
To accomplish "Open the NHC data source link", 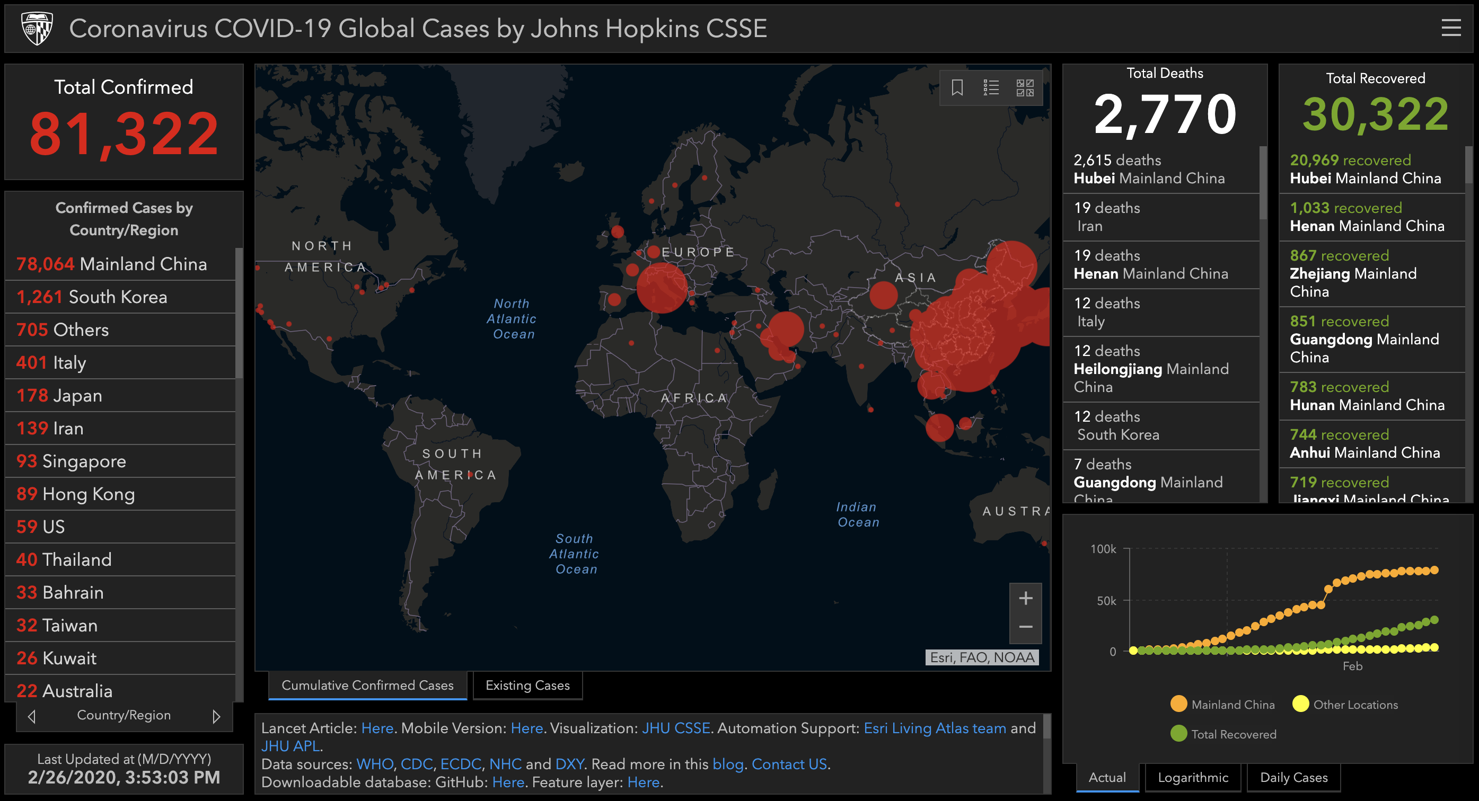I will point(505,764).
